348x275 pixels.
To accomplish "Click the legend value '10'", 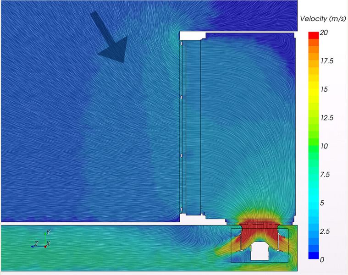I will click(x=324, y=146).
